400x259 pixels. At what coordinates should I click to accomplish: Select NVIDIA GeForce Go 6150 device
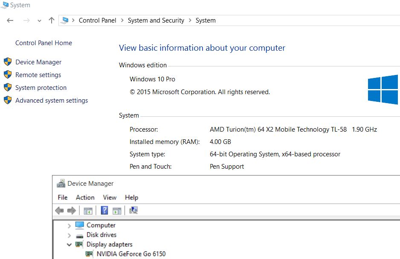click(x=131, y=254)
